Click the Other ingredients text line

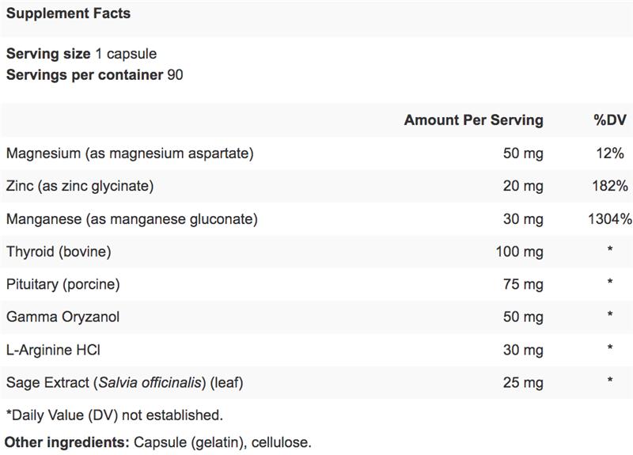[x=159, y=442]
